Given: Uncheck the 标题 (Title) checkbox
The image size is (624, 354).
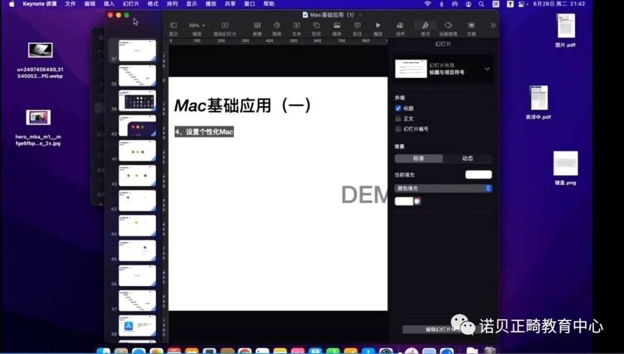Looking at the screenshot, I should point(398,108).
